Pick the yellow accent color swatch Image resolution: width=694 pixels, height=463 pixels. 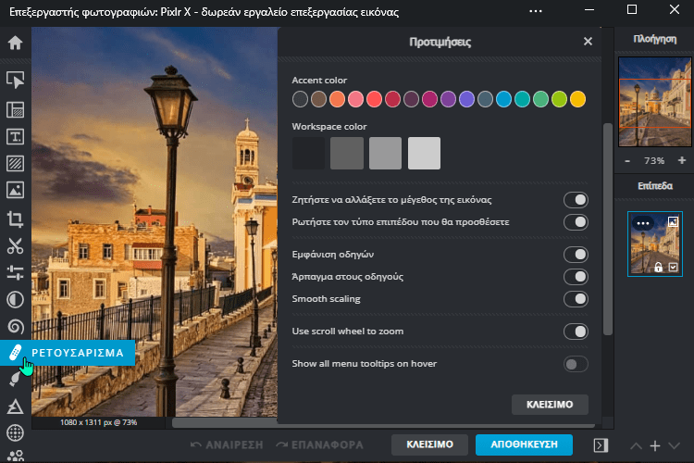[x=577, y=99]
